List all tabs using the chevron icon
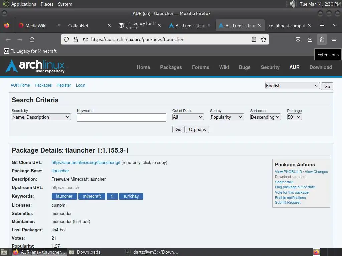Image resolution: width=342 pixels, height=256 pixels. click(x=335, y=26)
